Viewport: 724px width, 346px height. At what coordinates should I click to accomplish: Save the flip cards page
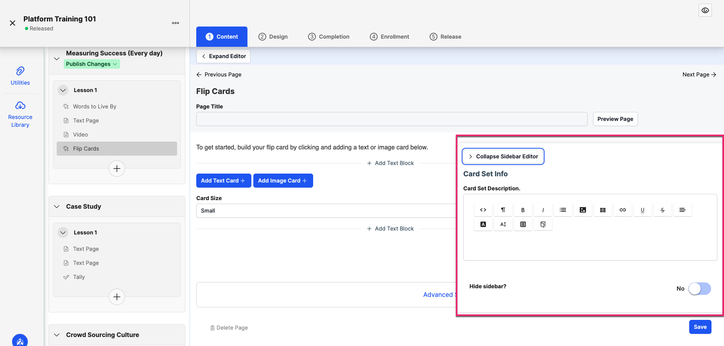coord(700,327)
